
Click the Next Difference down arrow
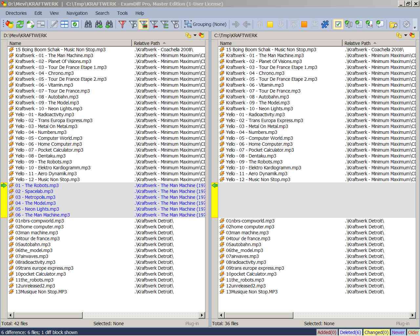(x=281, y=24)
